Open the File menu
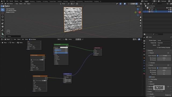 (x=4, y=1)
